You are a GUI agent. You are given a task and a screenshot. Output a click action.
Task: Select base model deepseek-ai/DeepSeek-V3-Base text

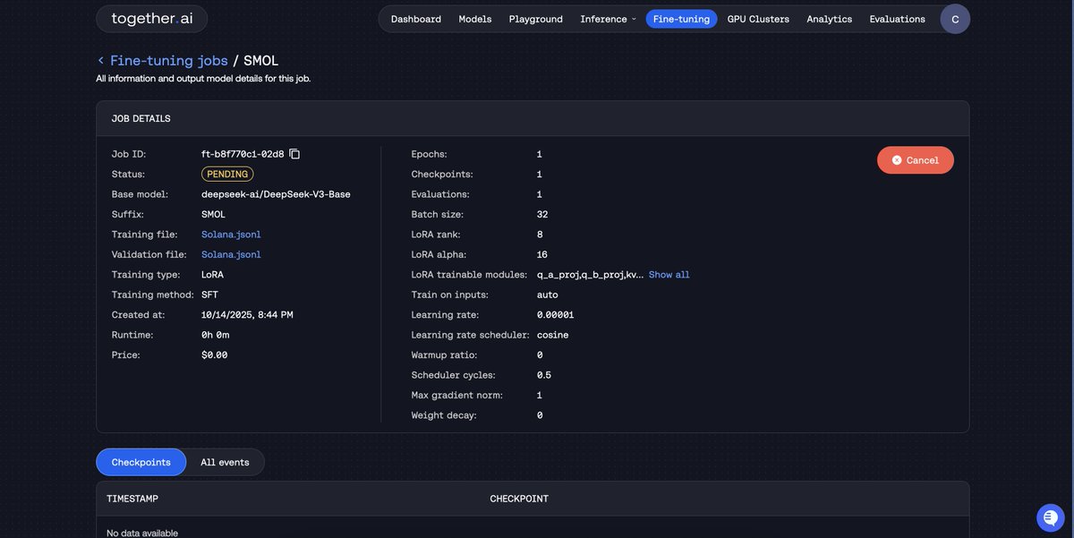point(276,194)
